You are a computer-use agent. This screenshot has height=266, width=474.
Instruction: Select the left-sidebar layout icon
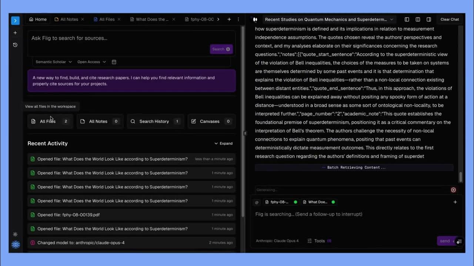(x=407, y=19)
